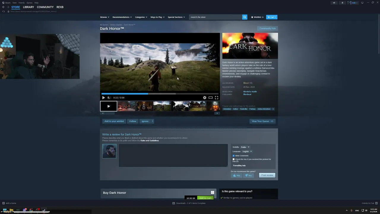Move the screenshot strip back with left arrow
Viewport: 380px width, 214px height.
tap(103, 113)
